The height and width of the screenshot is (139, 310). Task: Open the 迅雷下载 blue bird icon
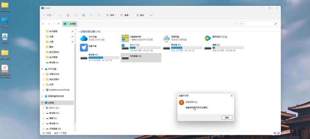[x=84, y=48]
